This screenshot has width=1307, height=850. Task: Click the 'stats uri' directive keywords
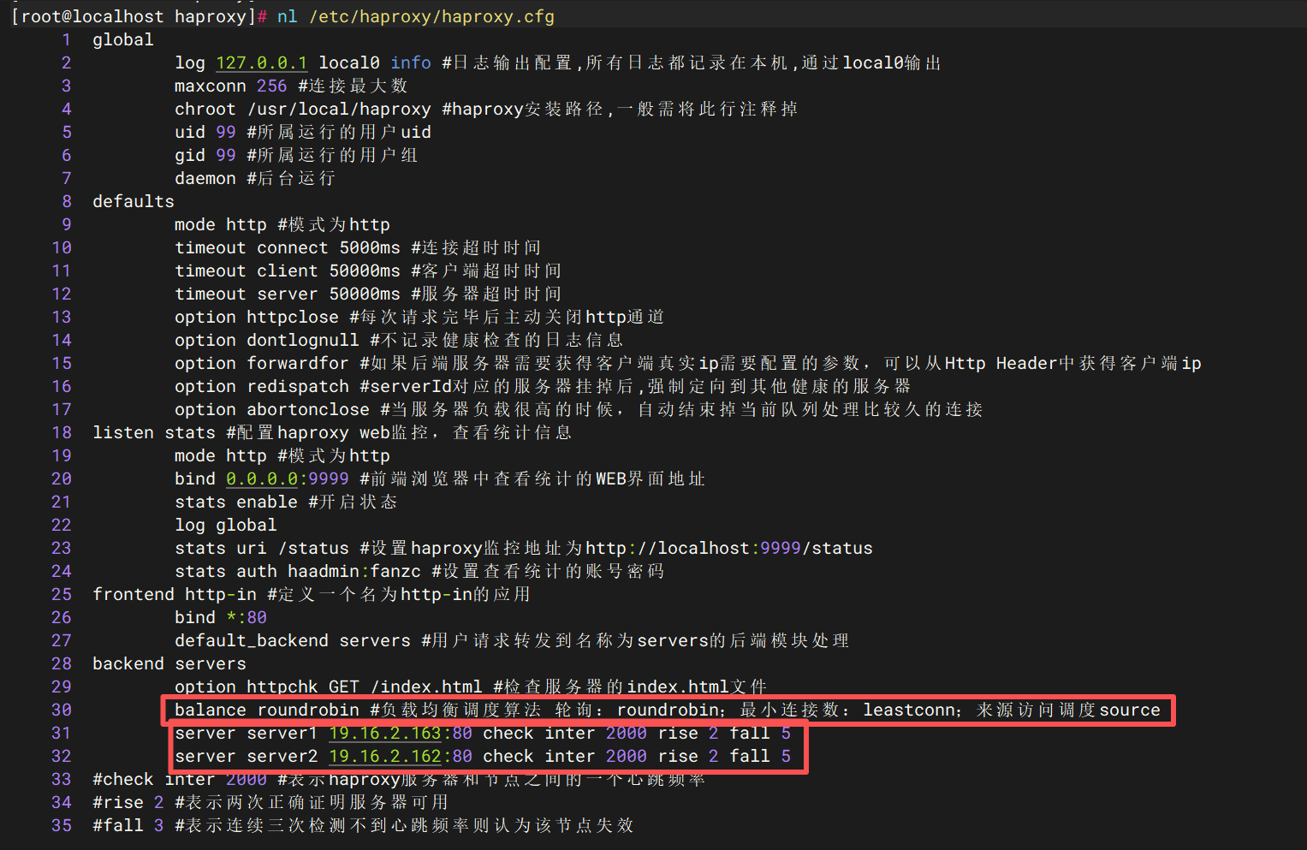pos(221,548)
